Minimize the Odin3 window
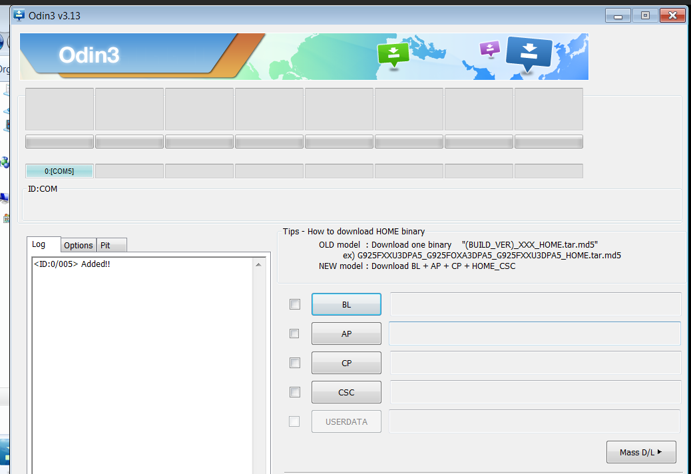 coord(618,16)
